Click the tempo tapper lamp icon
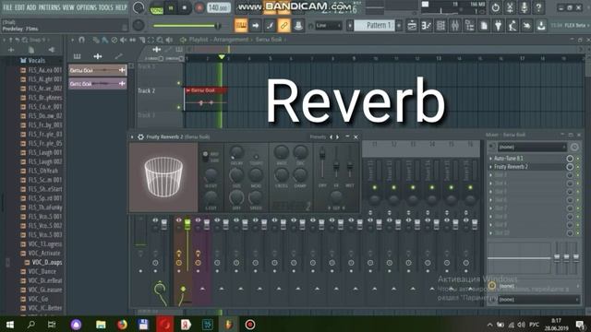The image size is (591, 332). coord(513,26)
